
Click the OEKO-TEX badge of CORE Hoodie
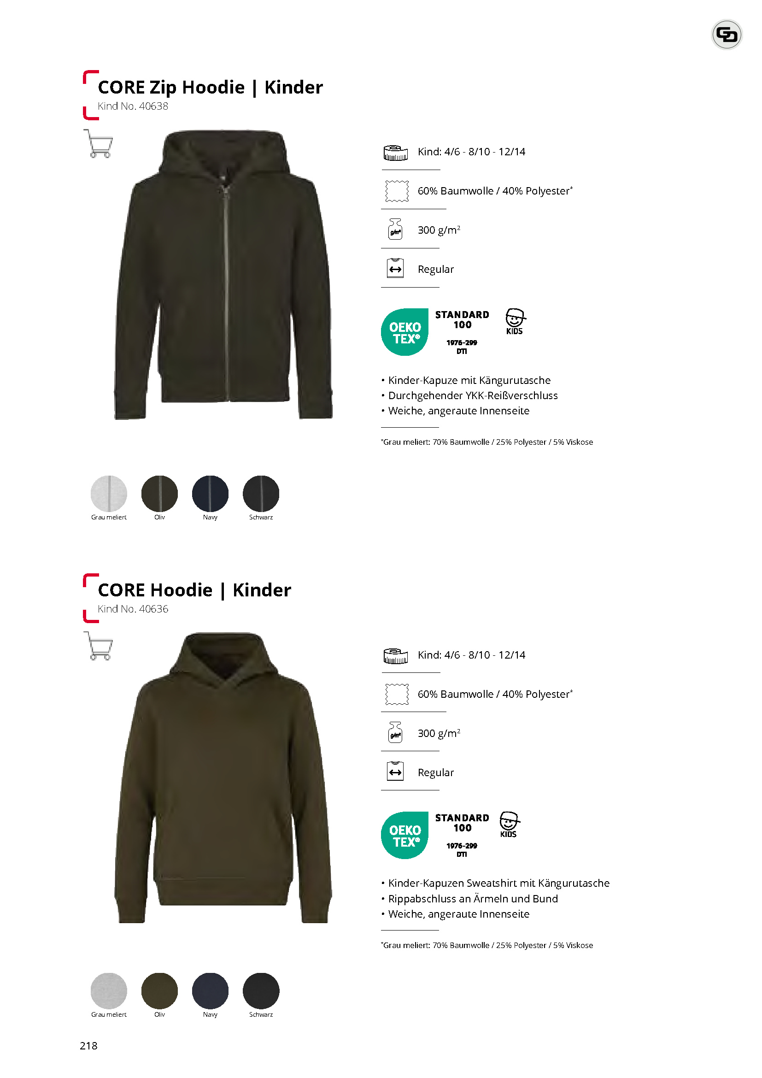point(405,835)
